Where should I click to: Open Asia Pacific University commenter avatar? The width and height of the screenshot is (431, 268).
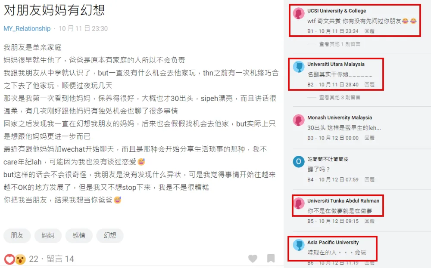tap(299, 245)
